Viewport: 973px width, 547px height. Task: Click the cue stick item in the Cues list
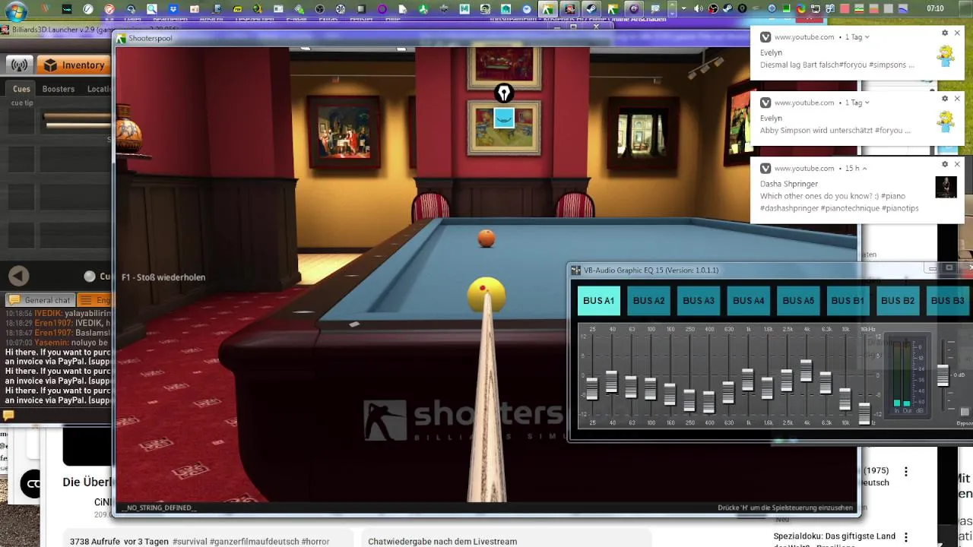tap(77, 120)
